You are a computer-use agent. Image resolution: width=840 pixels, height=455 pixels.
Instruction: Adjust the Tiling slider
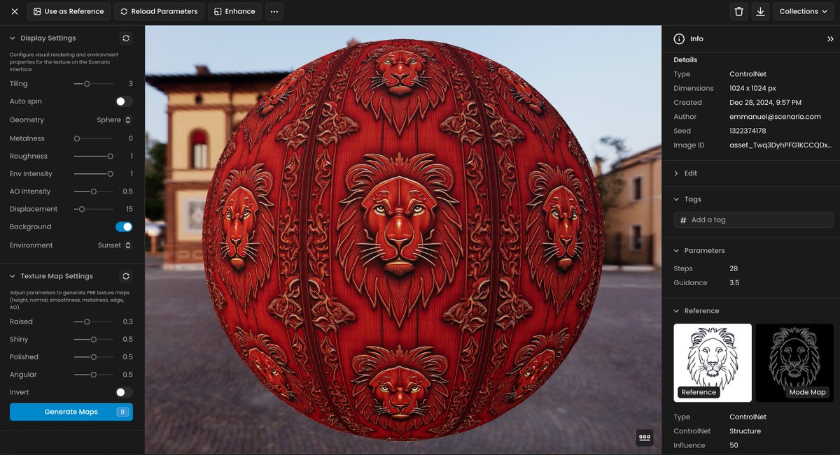coord(94,84)
